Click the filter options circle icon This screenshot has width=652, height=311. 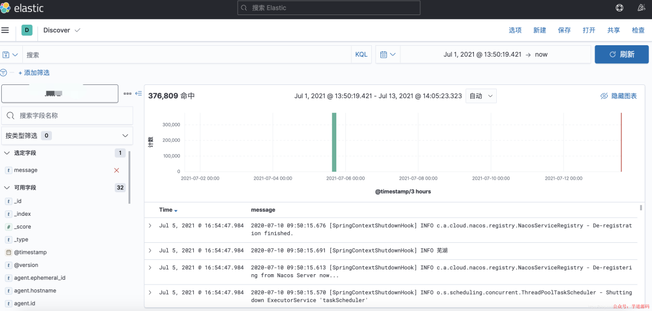(4, 73)
